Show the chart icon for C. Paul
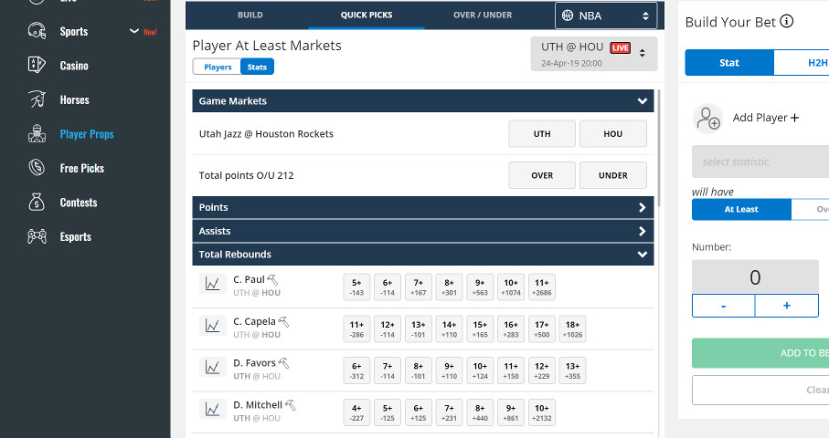The image size is (829, 438). tap(213, 284)
